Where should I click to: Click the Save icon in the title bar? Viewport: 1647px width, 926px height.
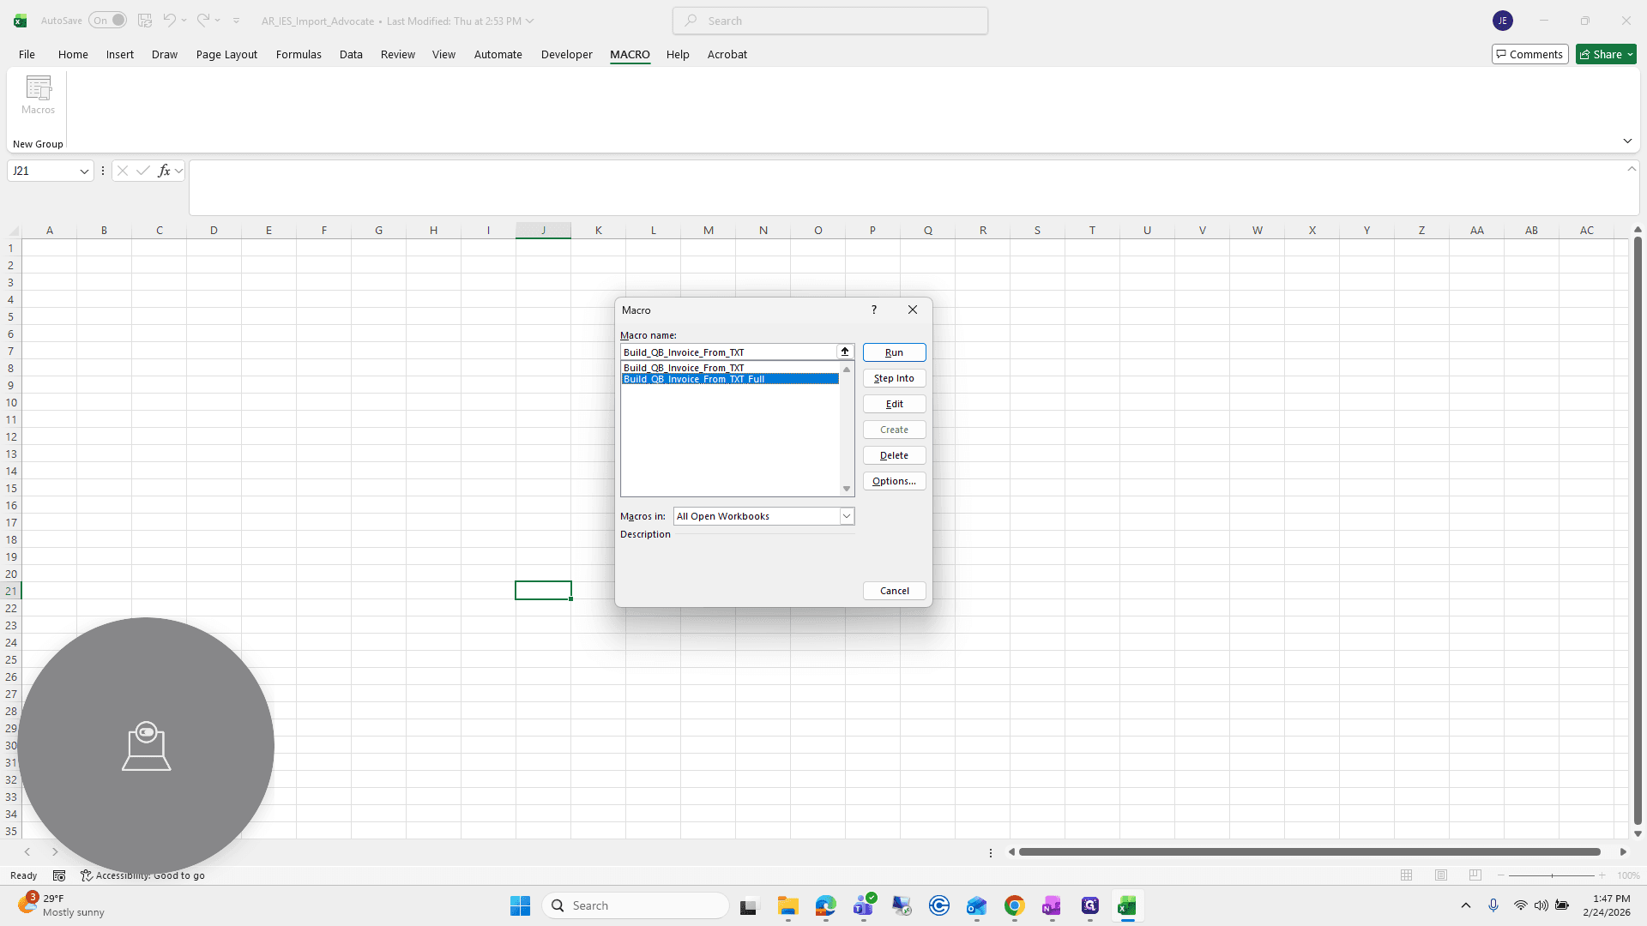(x=145, y=21)
